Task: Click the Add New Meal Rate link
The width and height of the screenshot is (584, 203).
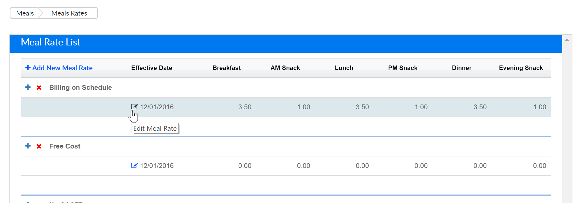Action: tap(59, 68)
